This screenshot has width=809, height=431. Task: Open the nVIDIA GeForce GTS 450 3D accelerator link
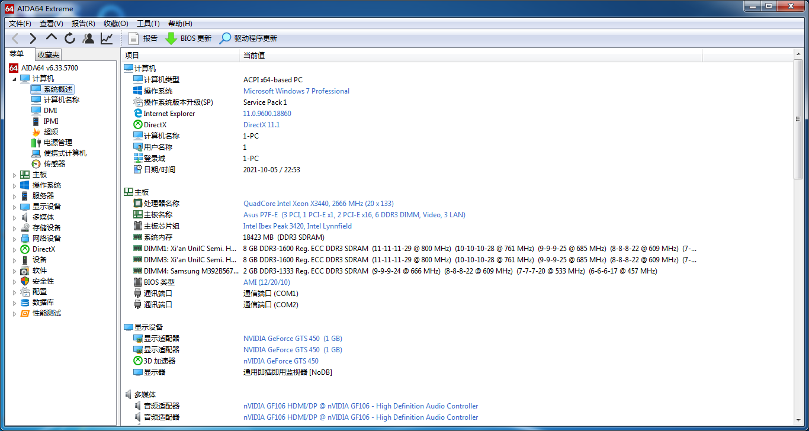[281, 361]
